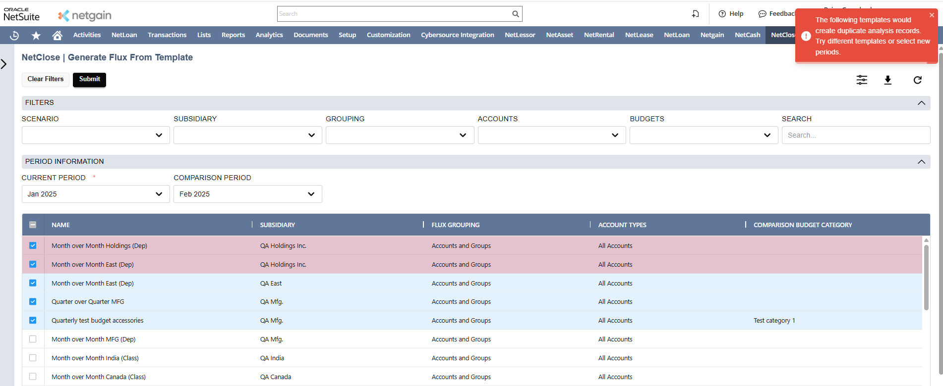Click the Recent Records clock icon

14,35
